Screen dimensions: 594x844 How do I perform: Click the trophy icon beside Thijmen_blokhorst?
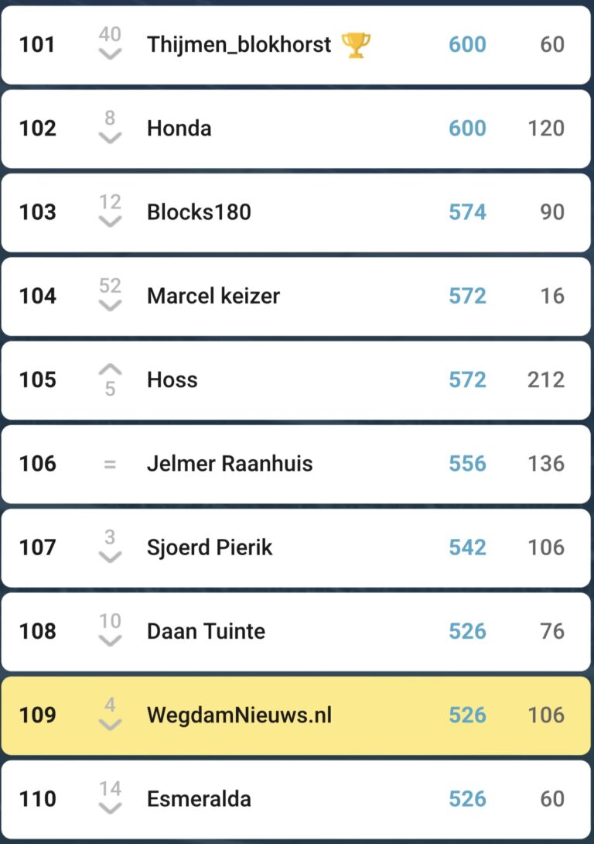(356, 45)
